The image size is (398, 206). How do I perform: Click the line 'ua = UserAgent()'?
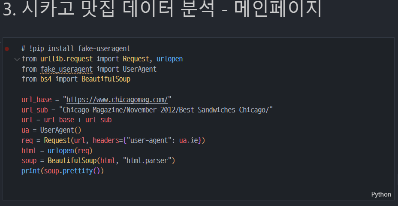tap(51, 130)
